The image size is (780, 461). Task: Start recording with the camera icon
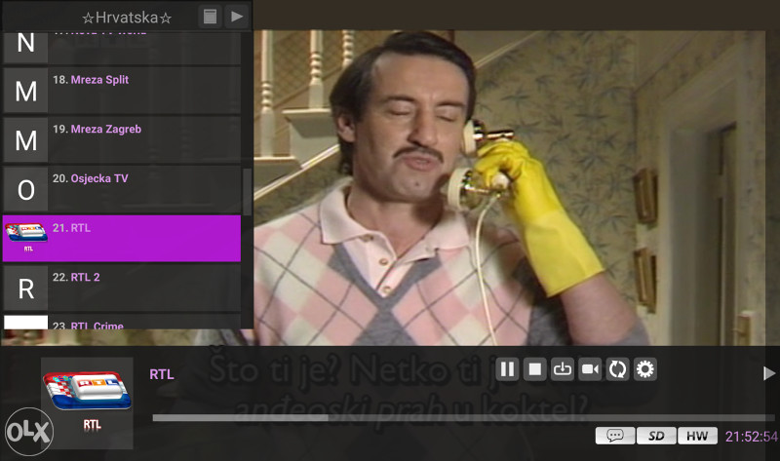tap(590, 369)
